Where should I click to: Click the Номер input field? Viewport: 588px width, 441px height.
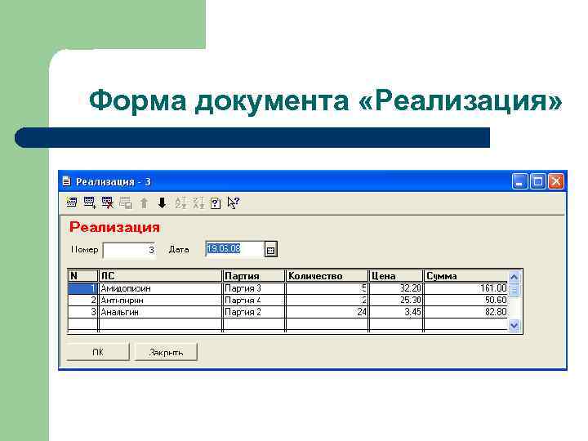pyautogui.click(x=129, y=250)
